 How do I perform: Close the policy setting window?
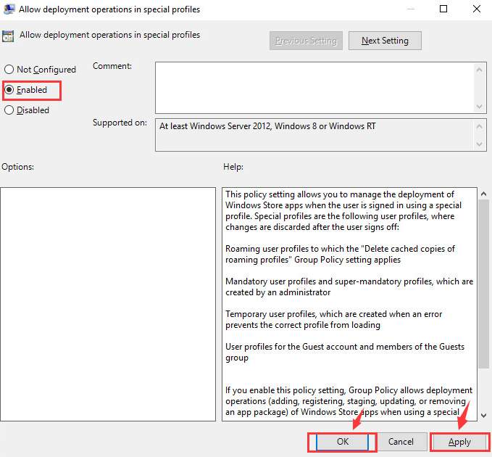point(476,9)
